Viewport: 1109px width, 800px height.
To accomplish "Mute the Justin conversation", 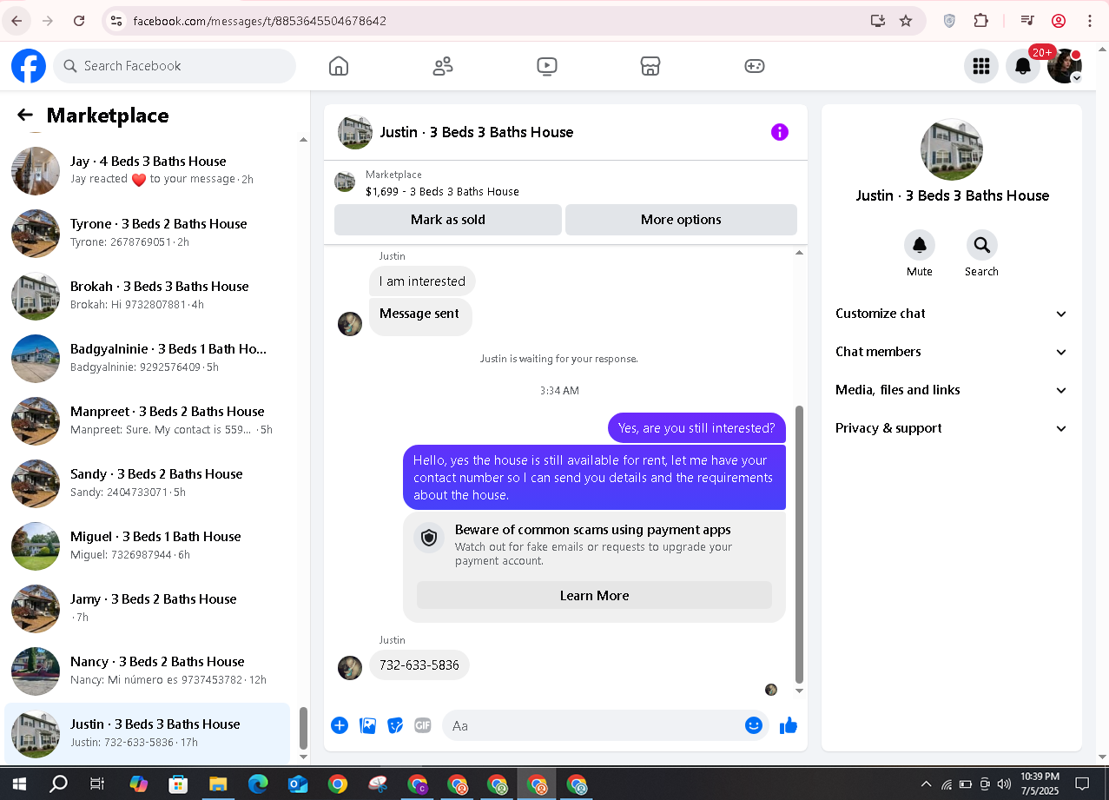I will coord(920,245).
